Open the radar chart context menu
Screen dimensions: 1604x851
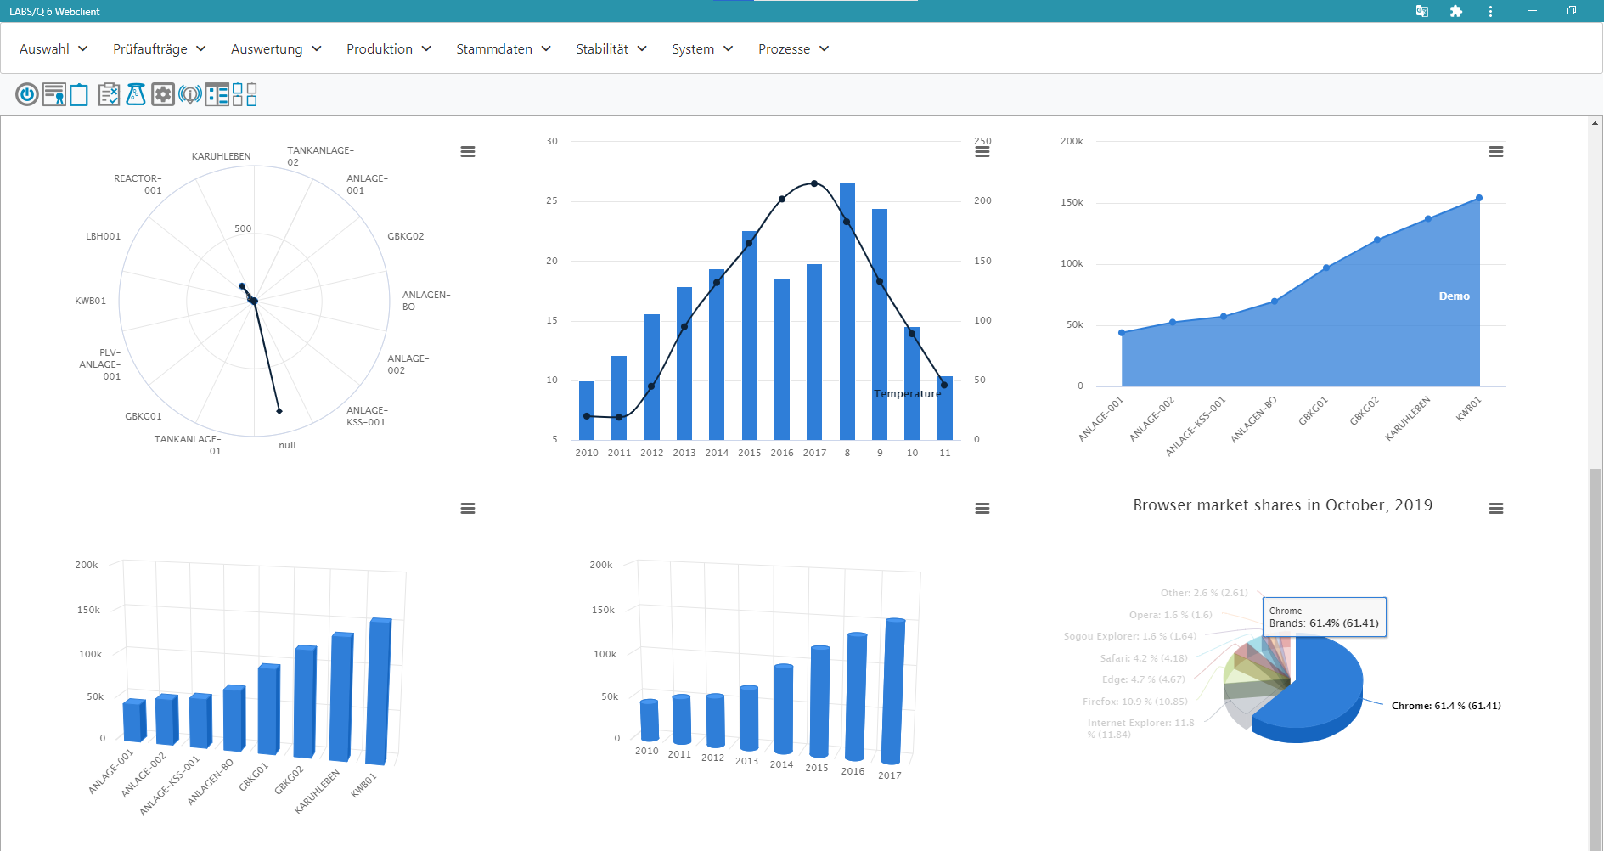click(468, 152)
